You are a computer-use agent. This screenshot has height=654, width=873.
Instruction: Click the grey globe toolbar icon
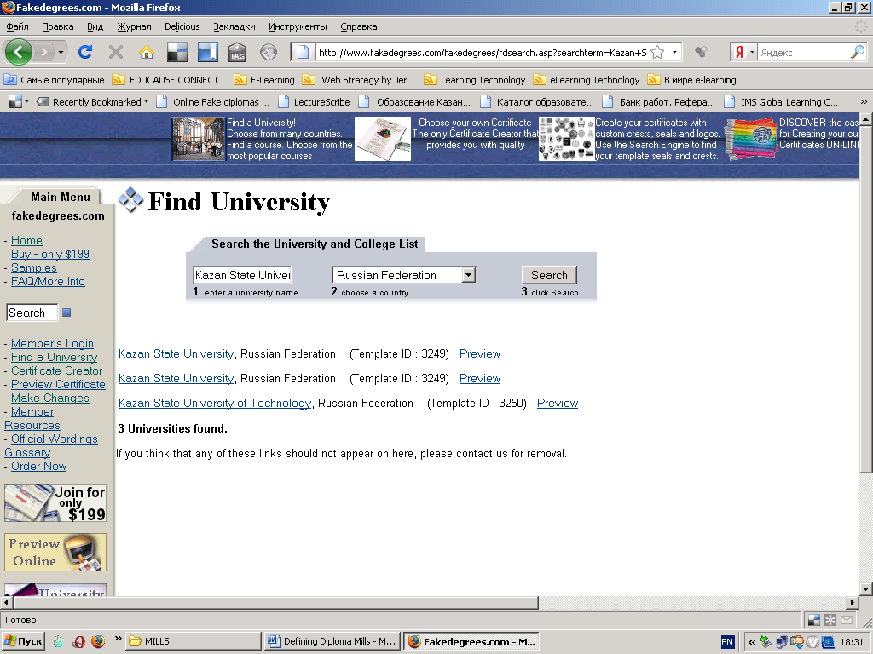point(269,52)
